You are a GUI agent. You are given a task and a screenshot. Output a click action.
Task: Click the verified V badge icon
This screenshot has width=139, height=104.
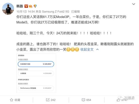tap(26, 6)
